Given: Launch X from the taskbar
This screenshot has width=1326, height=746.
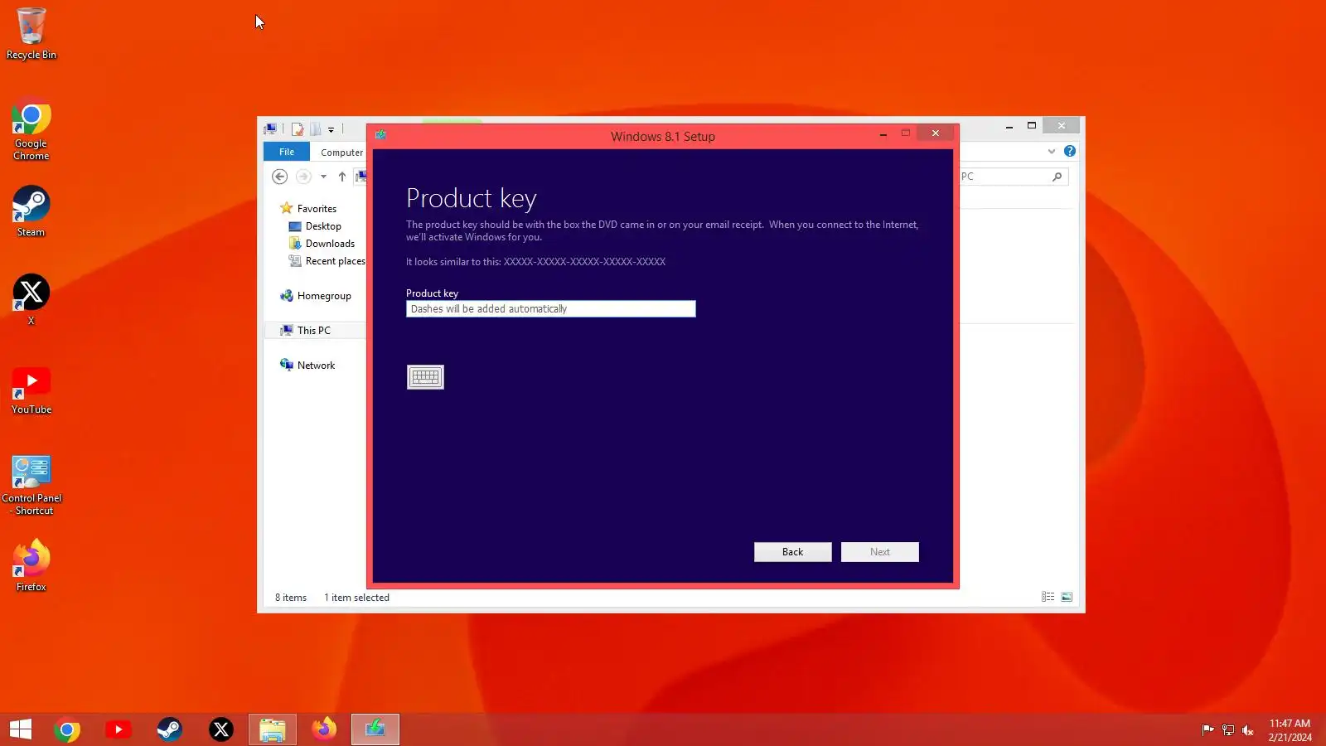Looking at the screenshot, I should 221,729.
